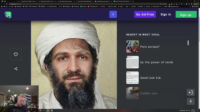Open the volume tray icon
The image size is (200, 112).
[x=187, y=110]
